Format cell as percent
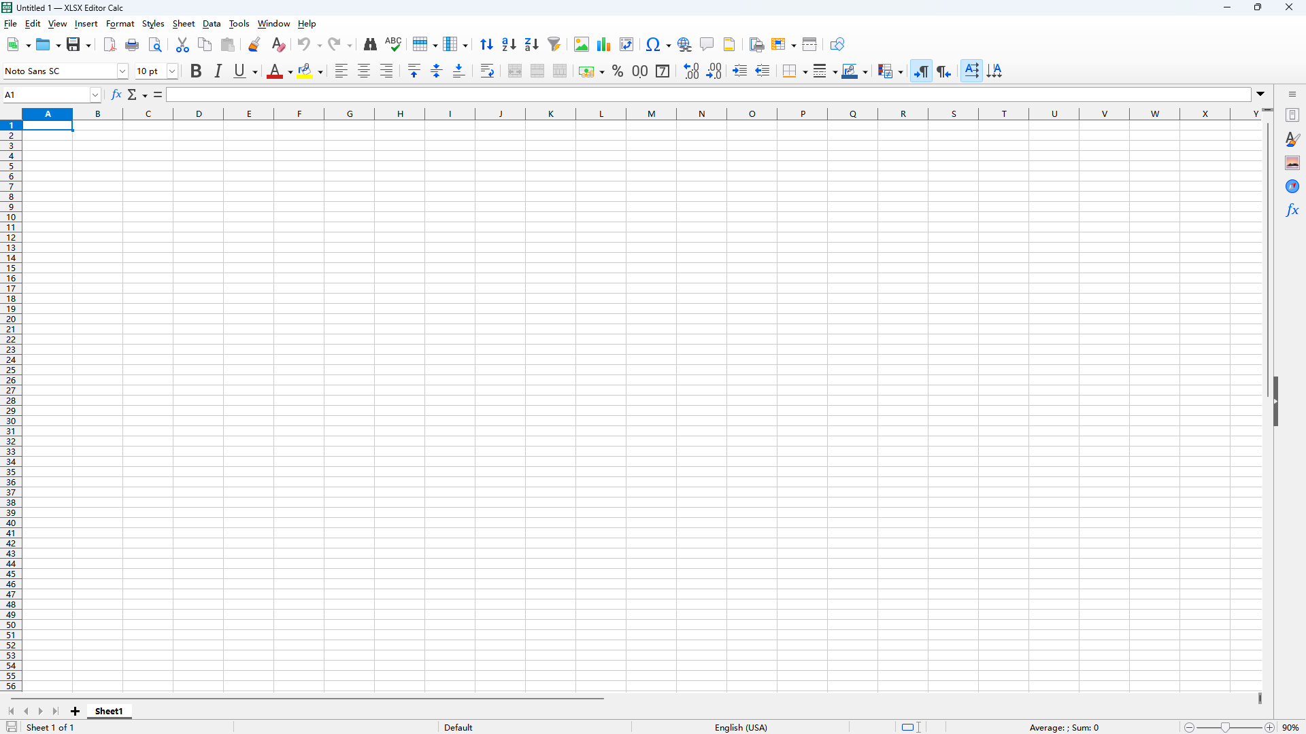 618,71
